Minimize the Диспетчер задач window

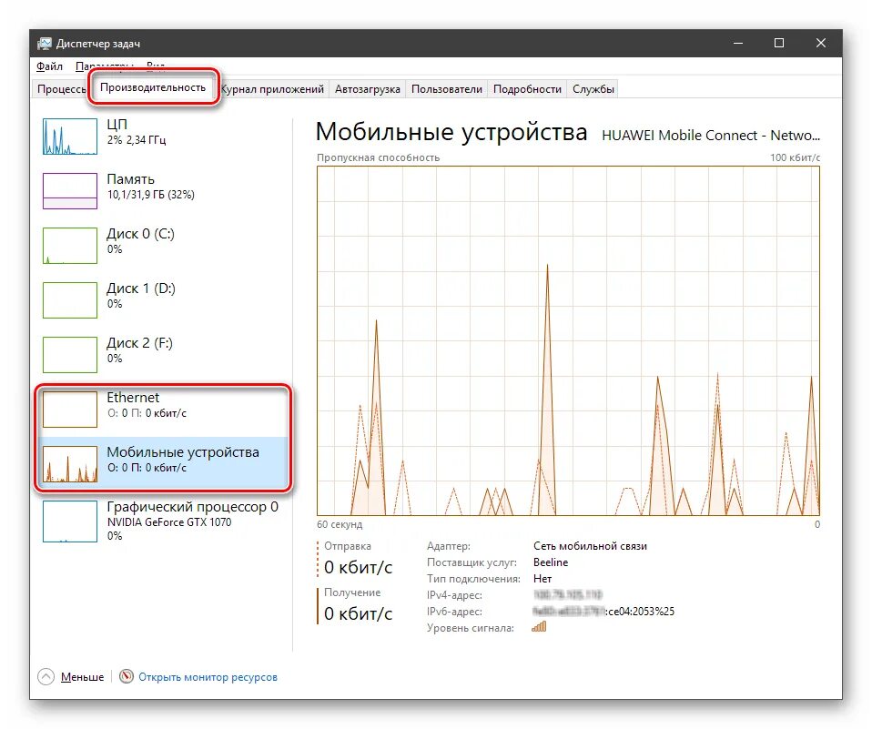click(x=738, y=43)
